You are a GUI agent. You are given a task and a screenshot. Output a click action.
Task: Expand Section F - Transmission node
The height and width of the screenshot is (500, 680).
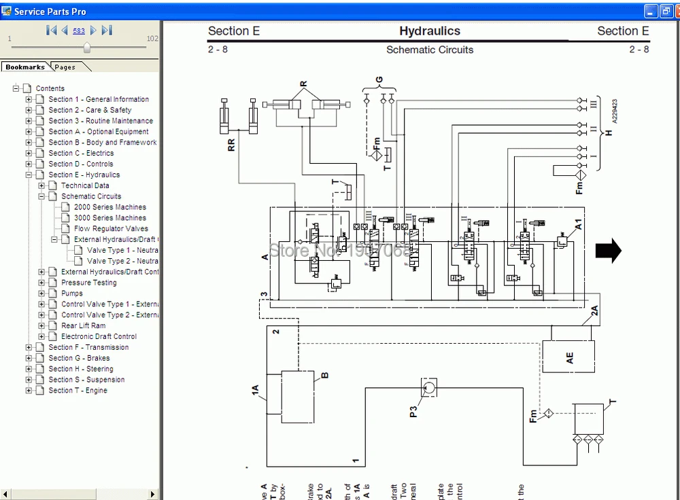(29, 348)
